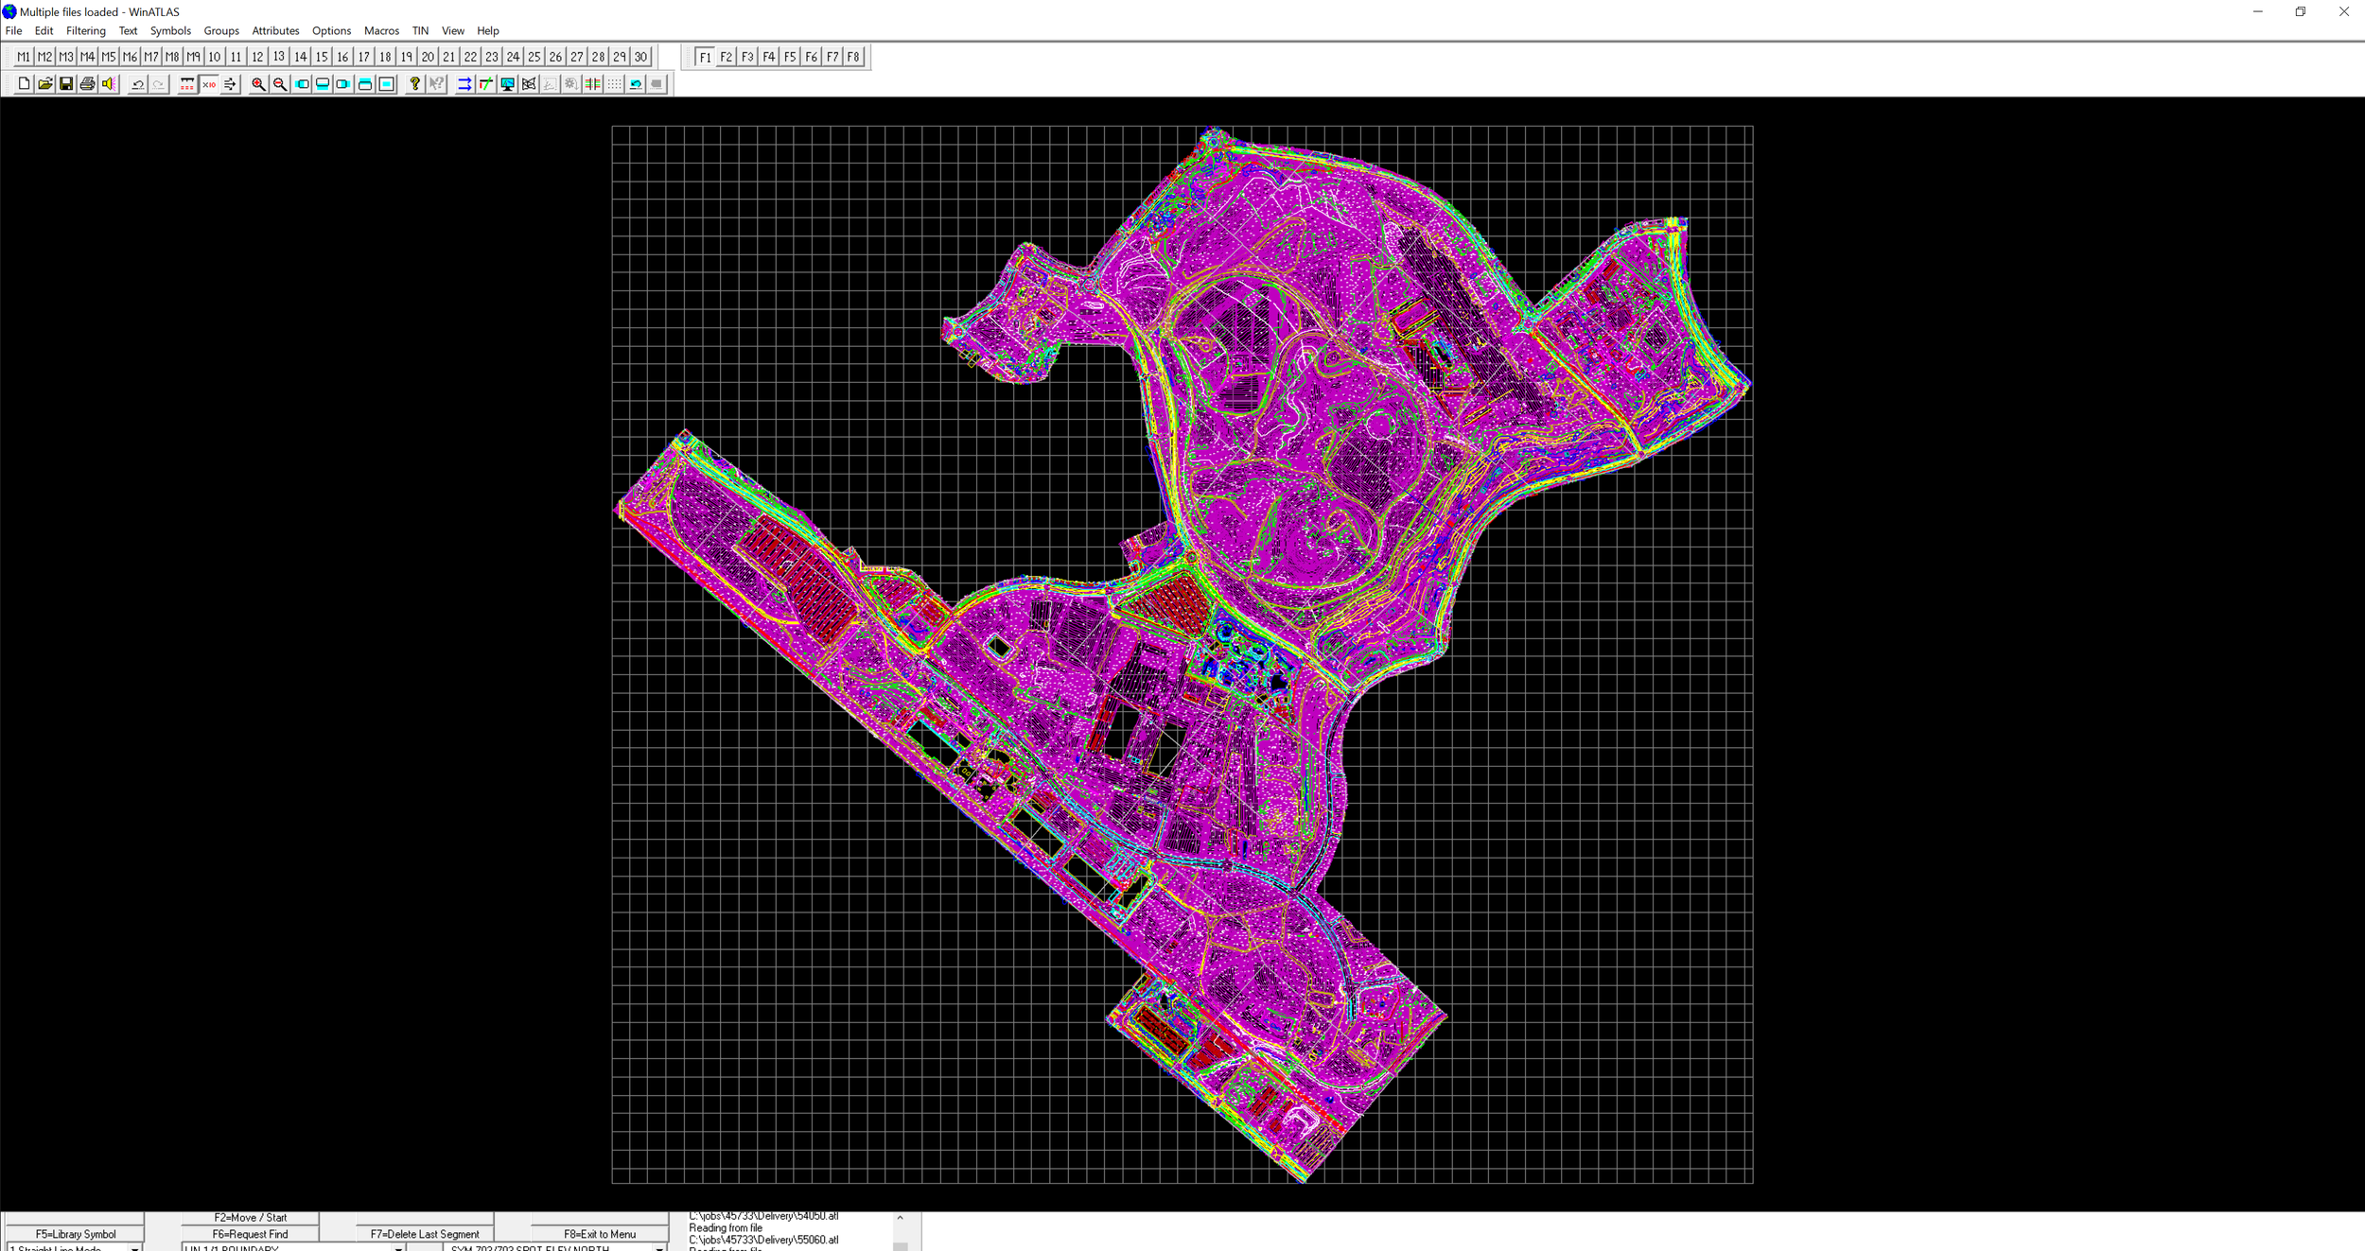Screen dimensions: 2365x1251
Task: Open the Filtering menu
Action: point(86,31)
